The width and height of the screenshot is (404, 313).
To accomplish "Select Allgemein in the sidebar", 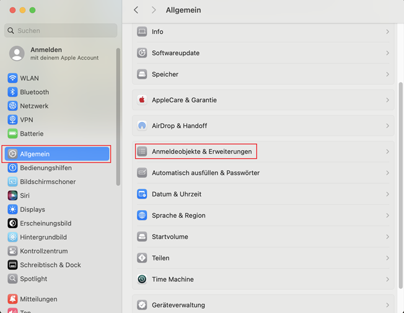I will click(x=57, y=154).
